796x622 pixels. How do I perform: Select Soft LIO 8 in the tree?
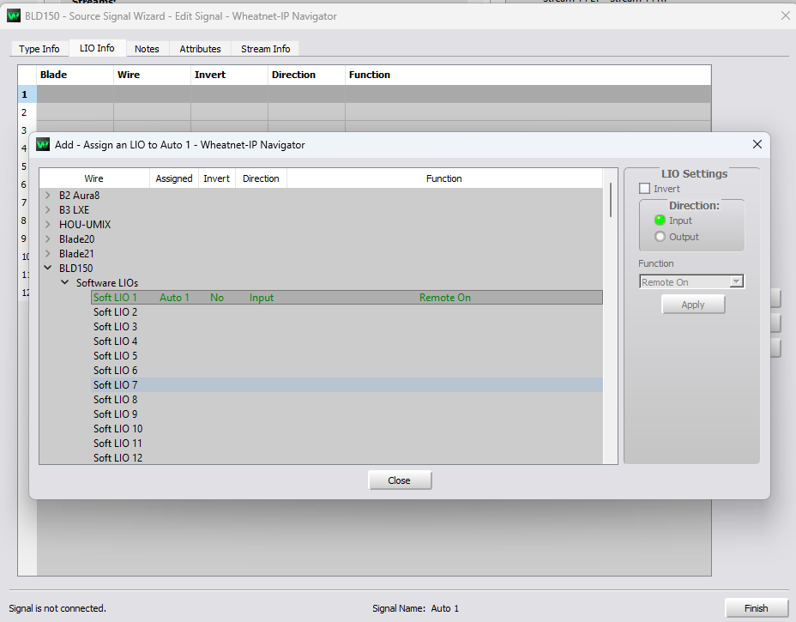(115, 400)
